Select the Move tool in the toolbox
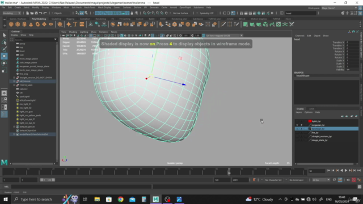The image size is (363, 204). click(x=4, y=56)
